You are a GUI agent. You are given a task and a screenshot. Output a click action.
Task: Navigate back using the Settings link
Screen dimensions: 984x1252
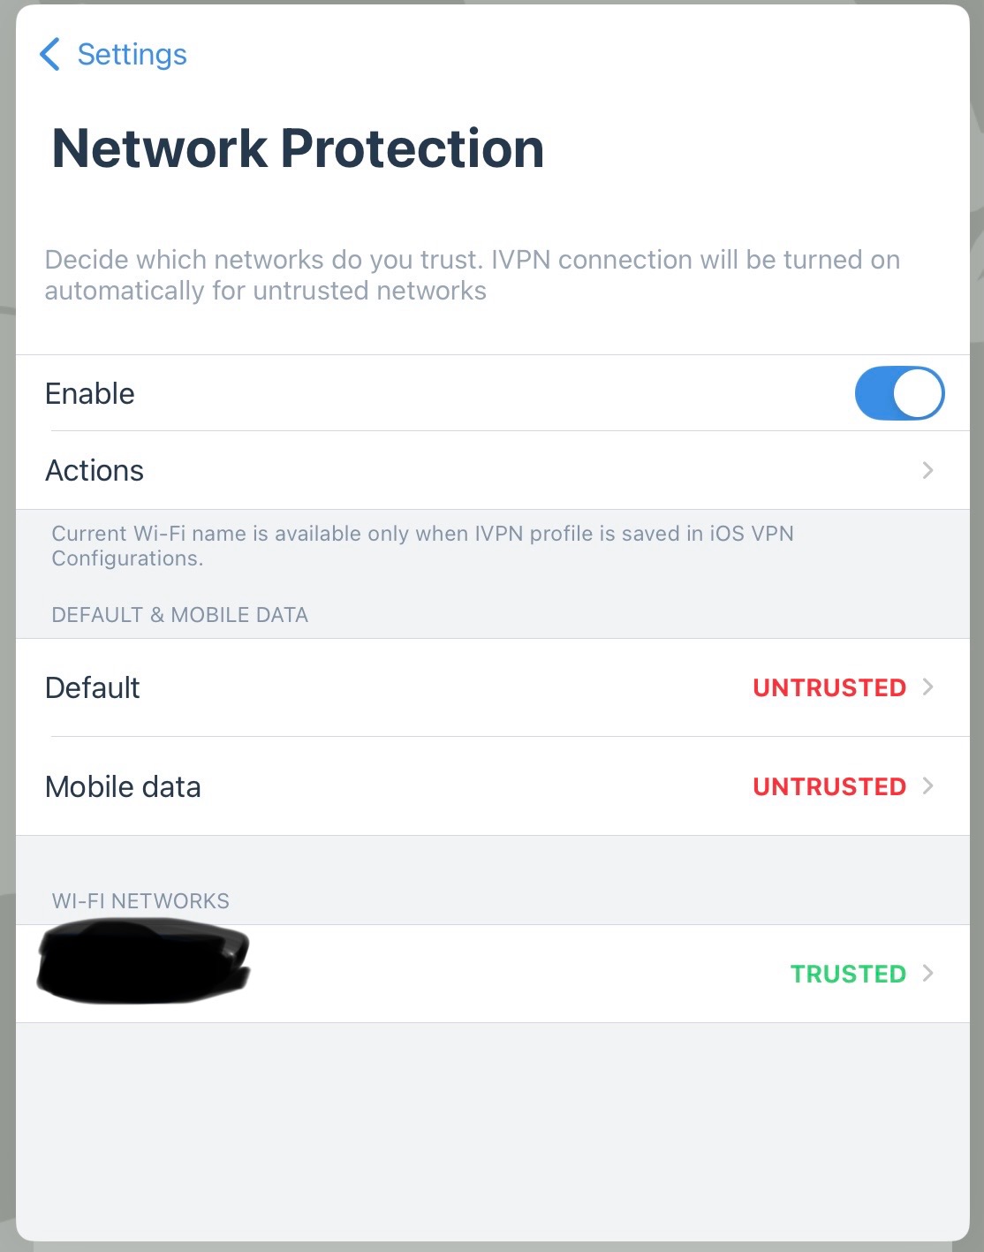132,55
